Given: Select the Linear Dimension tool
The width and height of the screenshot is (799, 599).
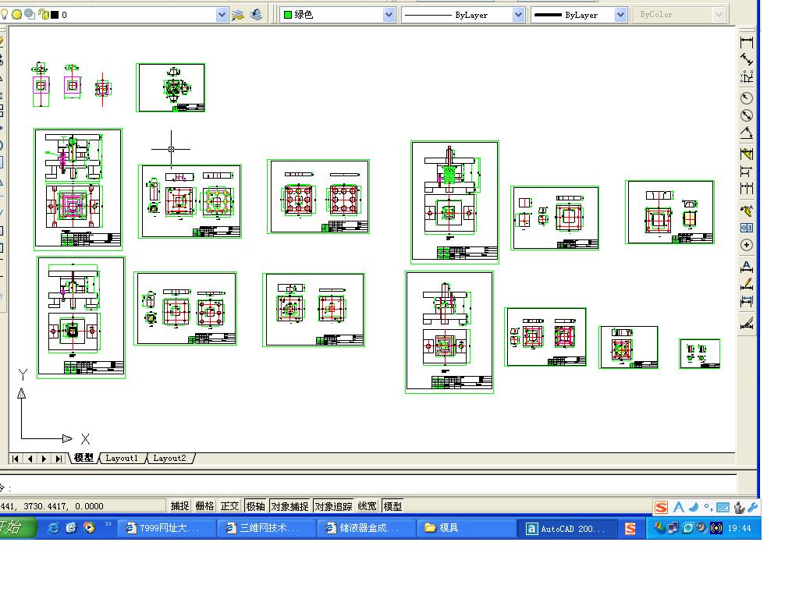Looking at the screenshot, I should [747, 42].
